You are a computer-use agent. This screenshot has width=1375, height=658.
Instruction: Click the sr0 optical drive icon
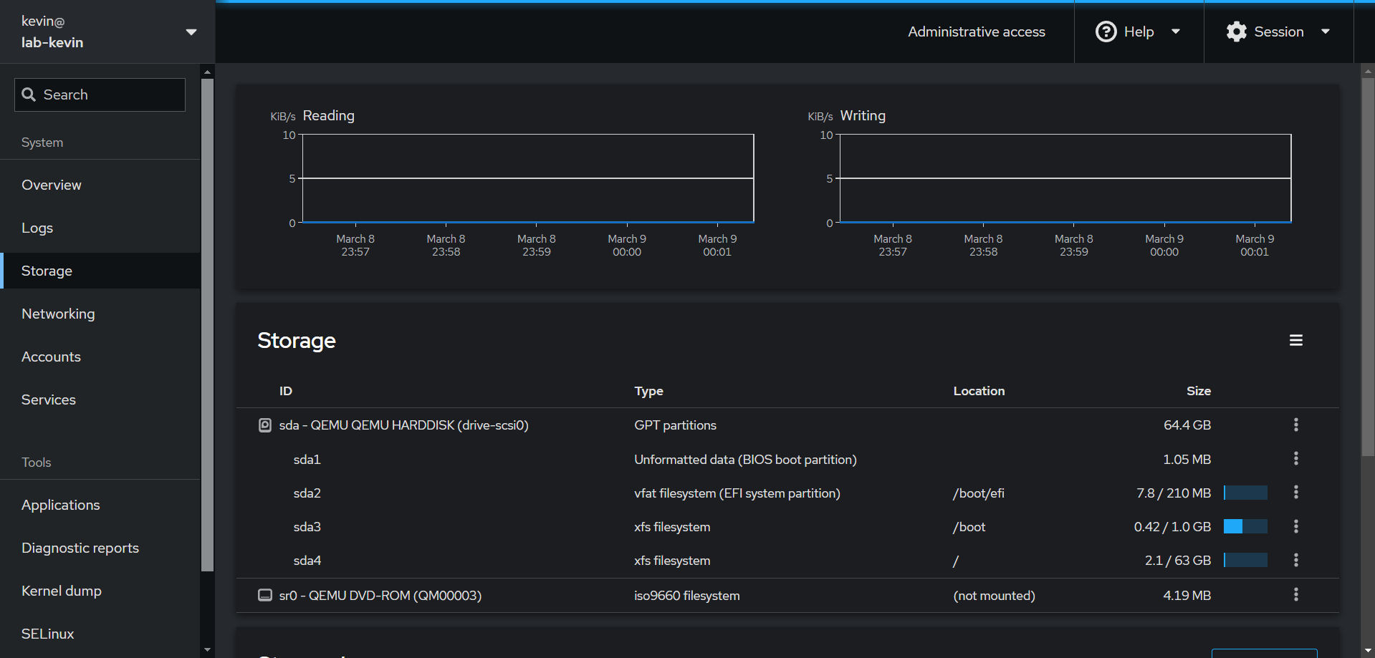pyautogui.click(x=265, y=596)
